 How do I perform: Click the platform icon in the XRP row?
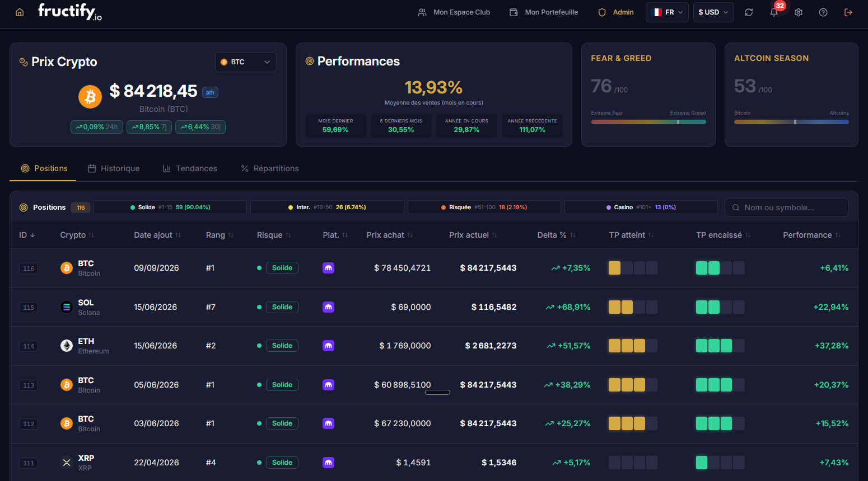[x=329, y=463]
